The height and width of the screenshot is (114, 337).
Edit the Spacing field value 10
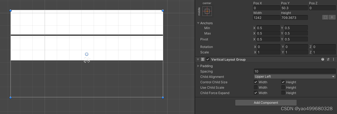click(x=295, y=71)
